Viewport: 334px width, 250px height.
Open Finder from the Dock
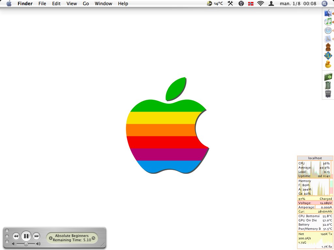coord(328,13)
